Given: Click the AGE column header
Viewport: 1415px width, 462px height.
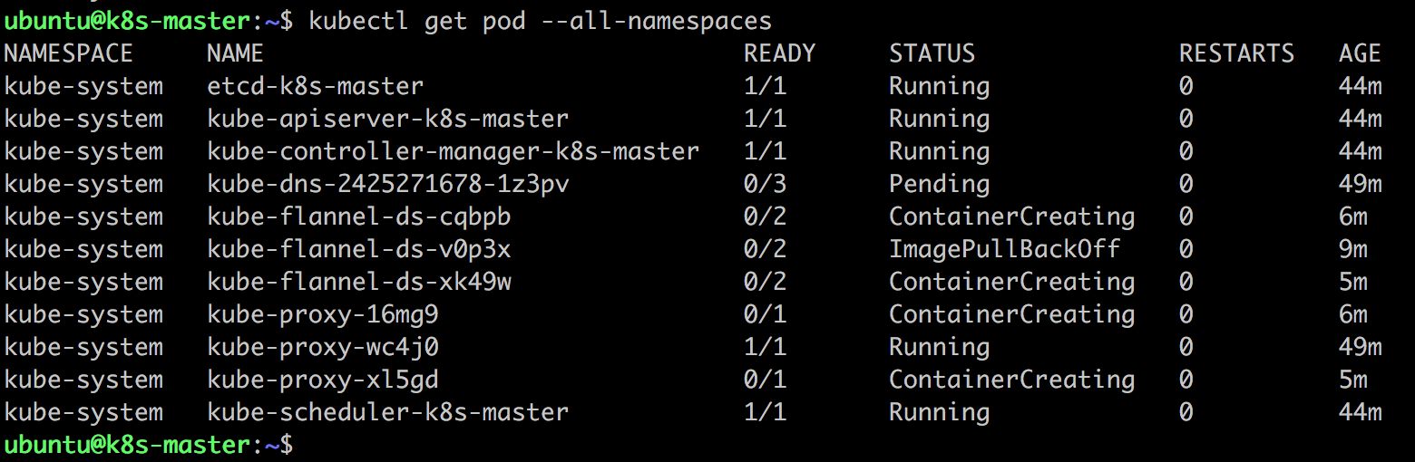Looking at the screenshot, I should click(1360, 53).
